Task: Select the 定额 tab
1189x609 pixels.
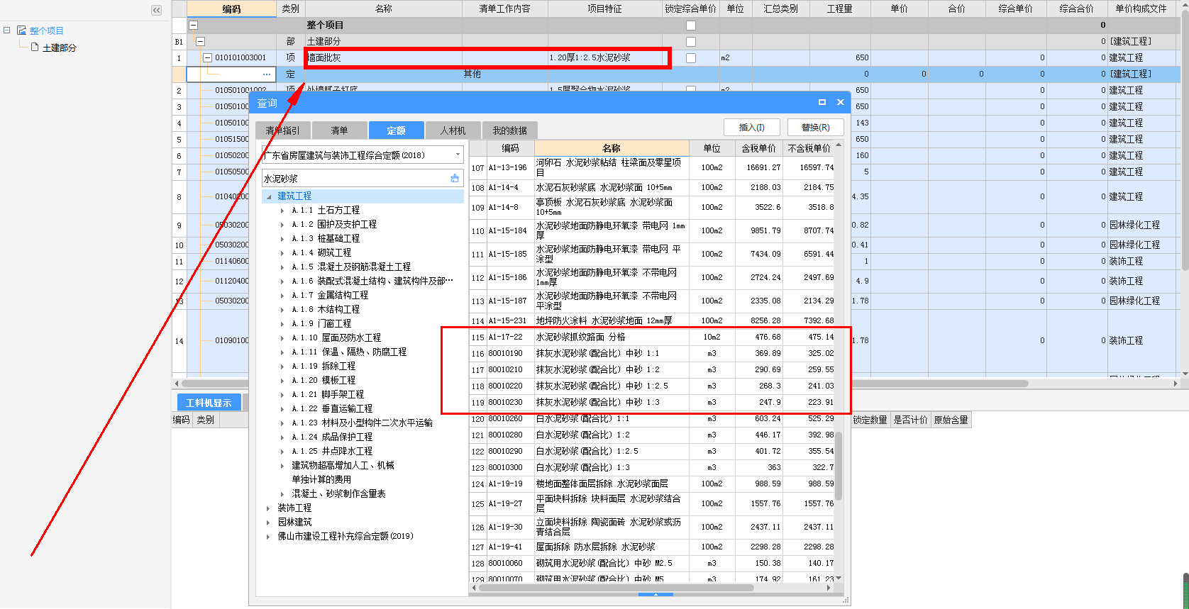Action: click(x=396, y=130)
